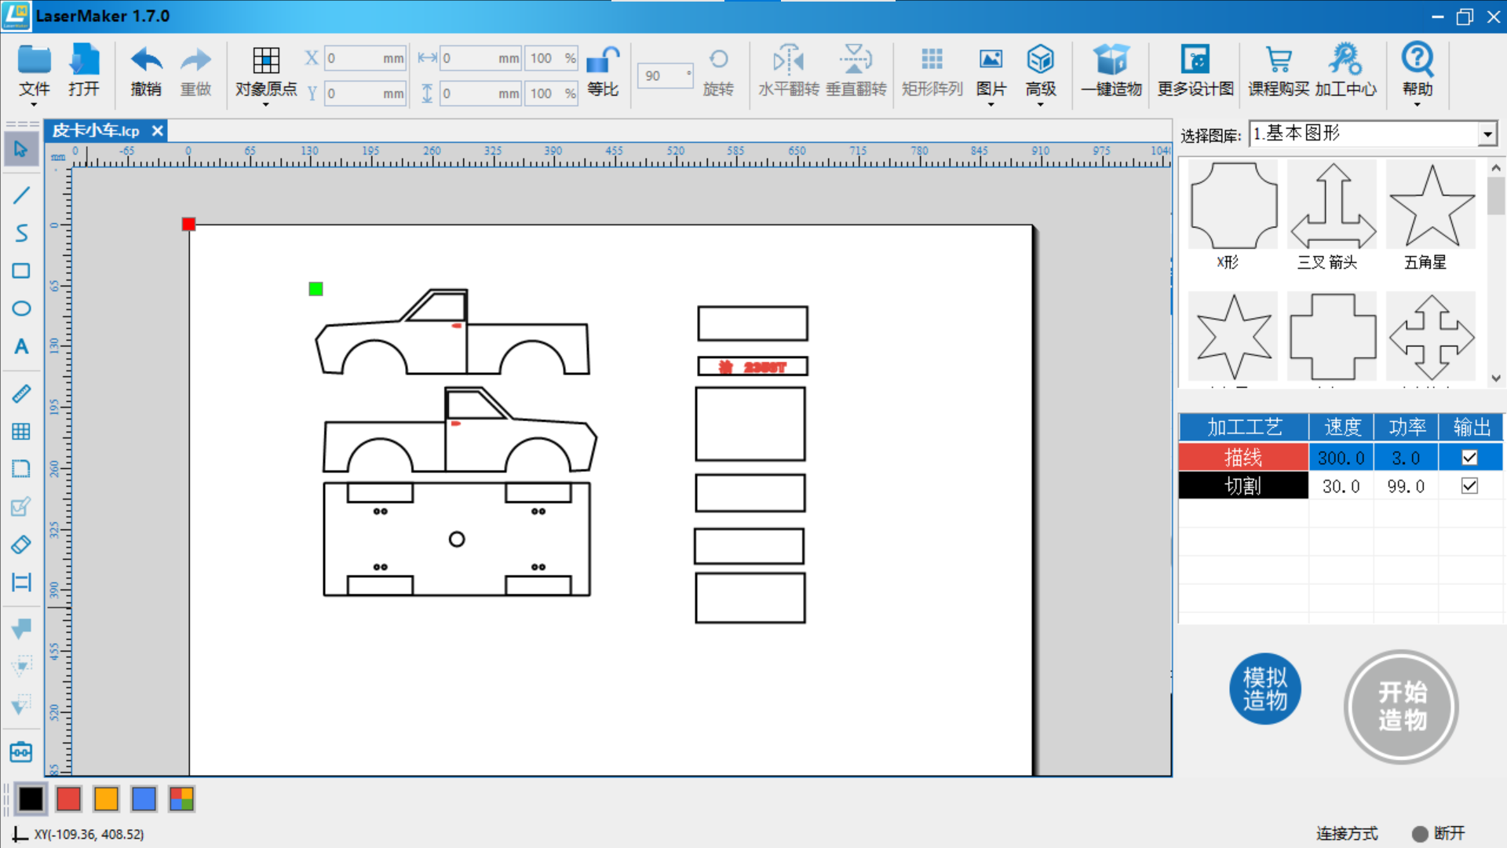Click the 描线 speed value 300.0
Screen dimensions: 1507x848
click(1341, 458)
